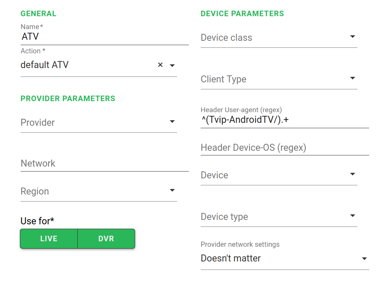This screenshot has width=388, height=285.
Task: Open Provider network settings dropdown
Action: [285, 259]
